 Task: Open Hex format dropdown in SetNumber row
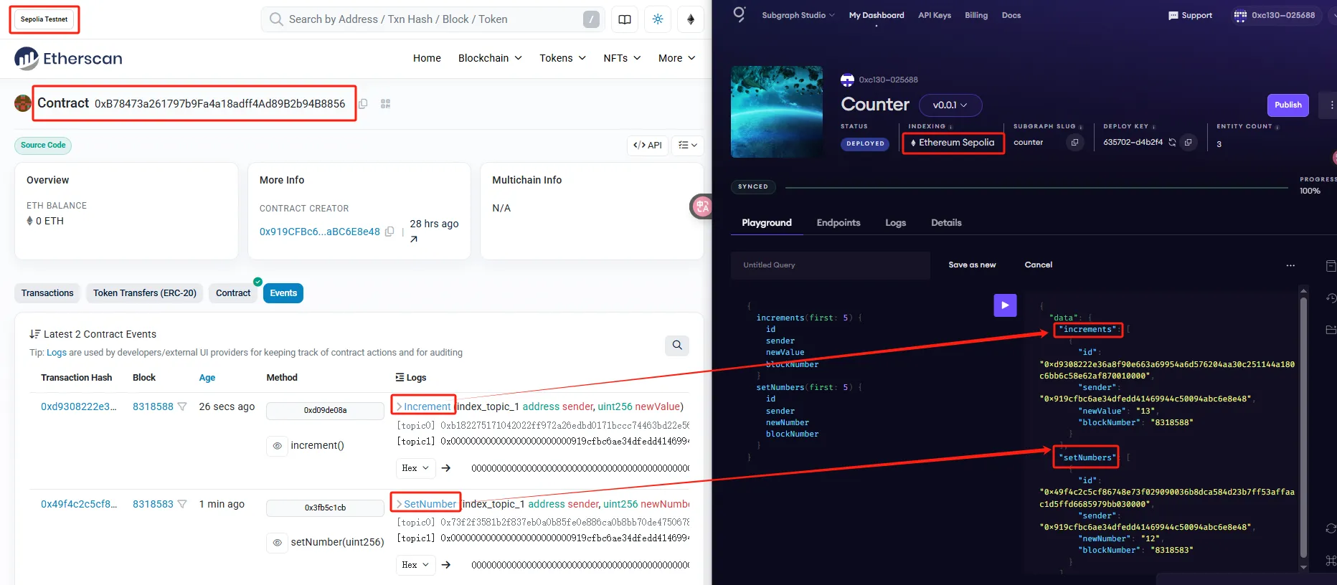(416, 565)
